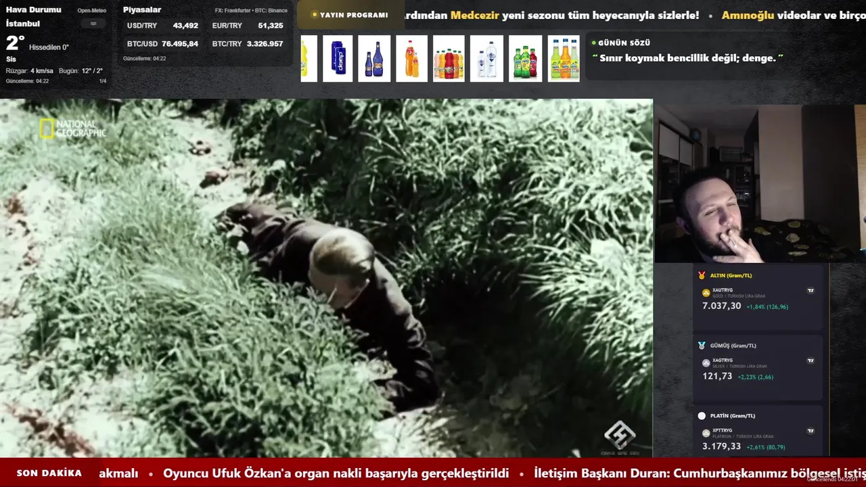Open the clear water bottles thumbnail
Viewport: 866px width, 487px height.
click(486, 59)
